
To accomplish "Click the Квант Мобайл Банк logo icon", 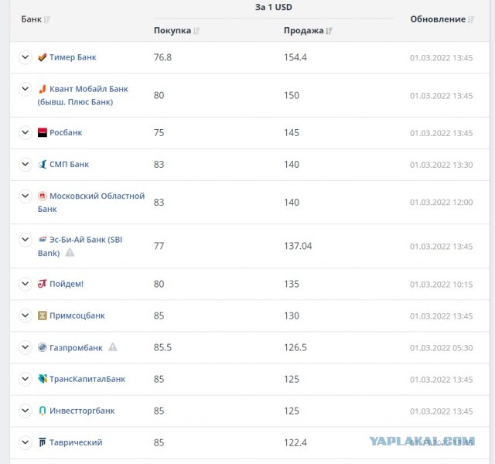I will tap(43, 90).
